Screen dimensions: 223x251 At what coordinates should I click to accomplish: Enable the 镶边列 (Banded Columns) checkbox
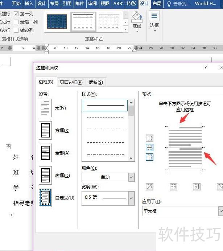pos(16,30)
